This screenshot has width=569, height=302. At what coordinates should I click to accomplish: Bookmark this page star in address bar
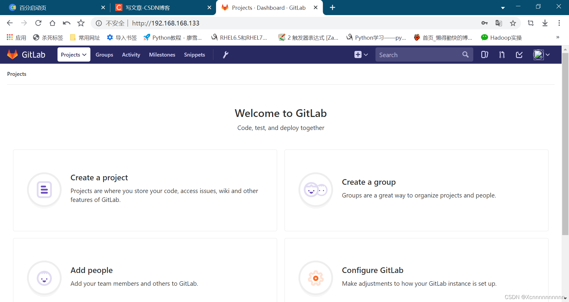pyautogui.click(x=513, y=23)
